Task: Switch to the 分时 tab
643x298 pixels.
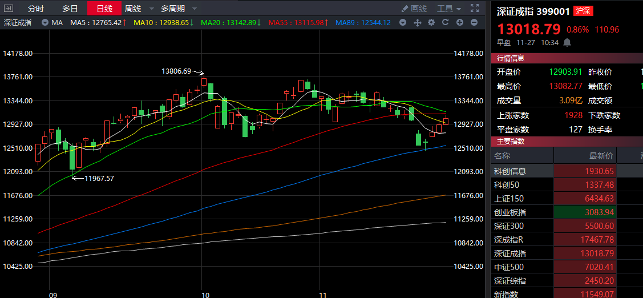Action: point(35,9)
